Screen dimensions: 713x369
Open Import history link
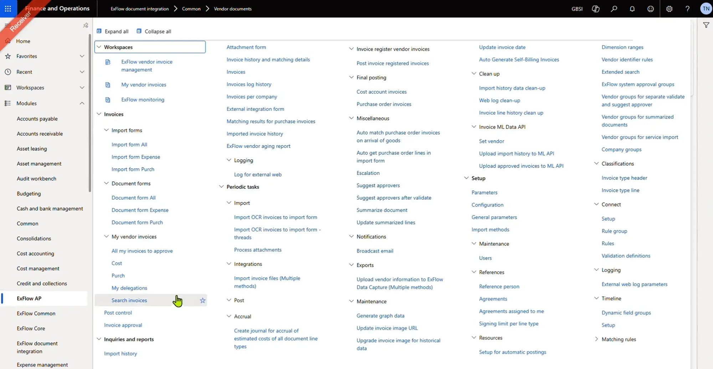[x=120, y=353]
